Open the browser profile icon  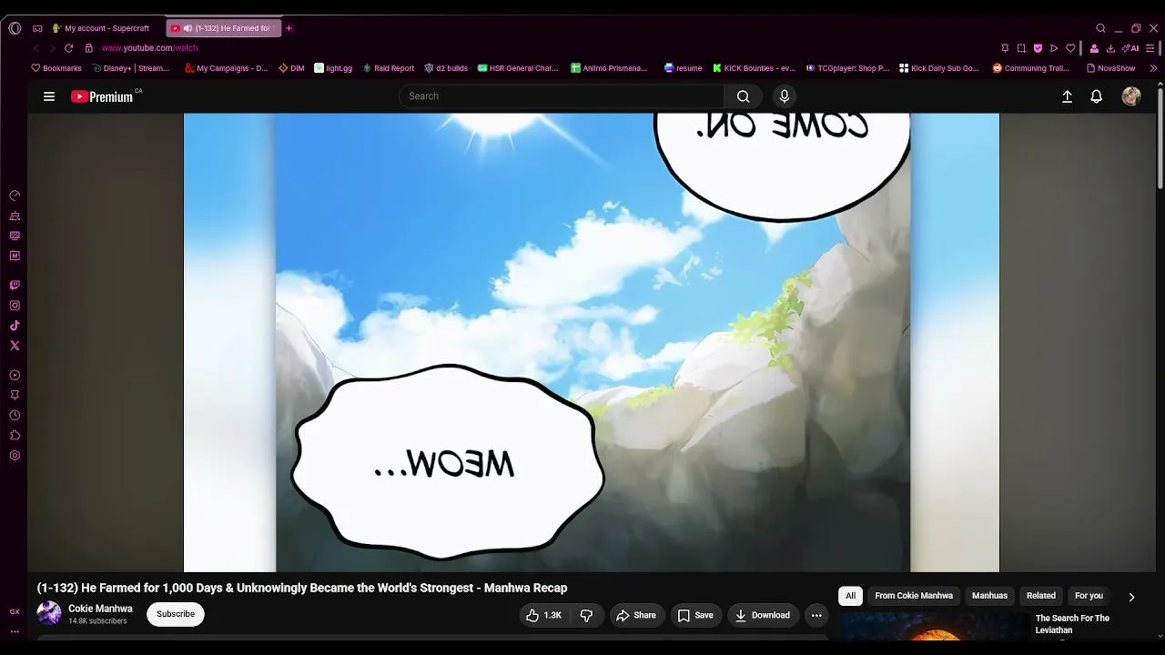click(1094, 48)
